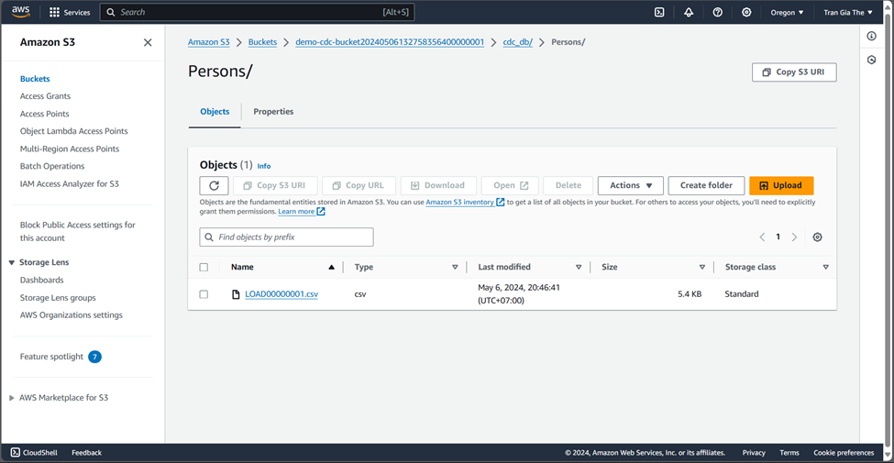Open the Services grid menu
Screen dimensions: 894x463
[69, 12]
